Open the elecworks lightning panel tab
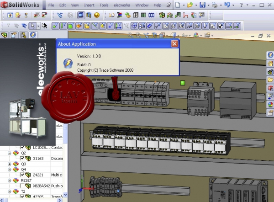The height and width of the screenshot is (202, 274). tap(33, 35)
